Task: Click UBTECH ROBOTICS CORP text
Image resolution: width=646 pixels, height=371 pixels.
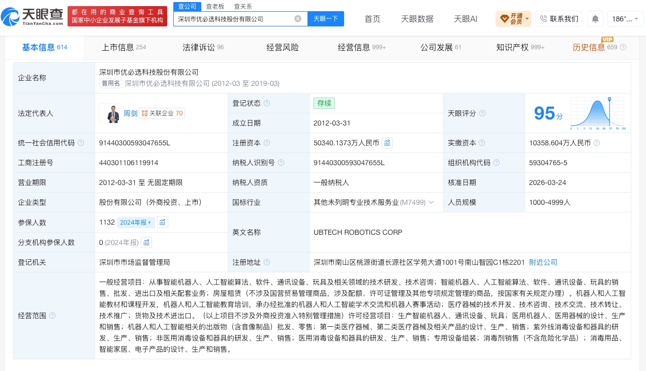Action: (358, 232)
